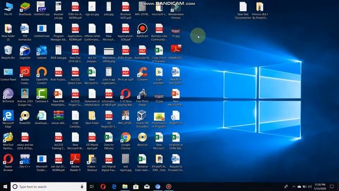
Task: Open the OneDrive cloud tray icon
Action: (x=299, y=186)
